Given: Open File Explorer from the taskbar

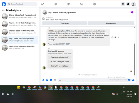Looking at the screenshot, I should 24,87.
